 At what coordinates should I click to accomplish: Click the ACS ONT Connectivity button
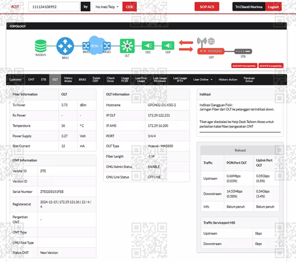(x=244, y=66)
